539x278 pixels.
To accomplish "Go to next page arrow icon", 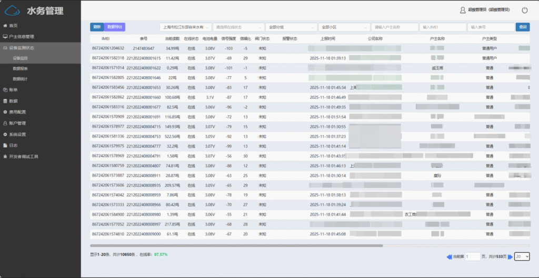I will (x=510, y=256).
